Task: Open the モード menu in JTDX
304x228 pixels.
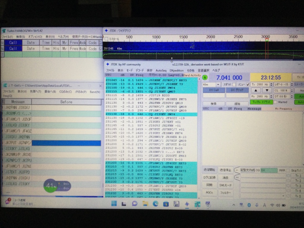Action: (x=129, y=70)
